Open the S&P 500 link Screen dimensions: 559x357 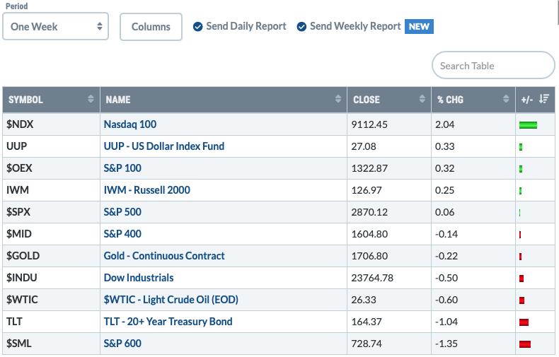click(122, 212)
